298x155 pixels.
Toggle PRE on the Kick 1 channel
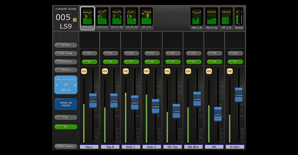pyautogui.click(x=126, y=71)
